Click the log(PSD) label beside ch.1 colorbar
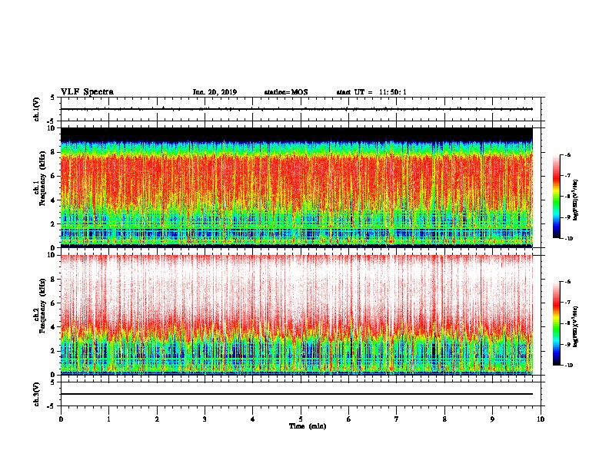Screen dimensions: 609x470 pyautogui.click(x=576, y=200)
